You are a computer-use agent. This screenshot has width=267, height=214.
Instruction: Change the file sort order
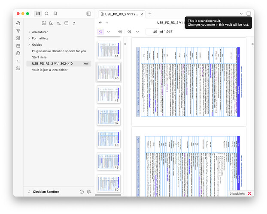[x=59, y=23]
